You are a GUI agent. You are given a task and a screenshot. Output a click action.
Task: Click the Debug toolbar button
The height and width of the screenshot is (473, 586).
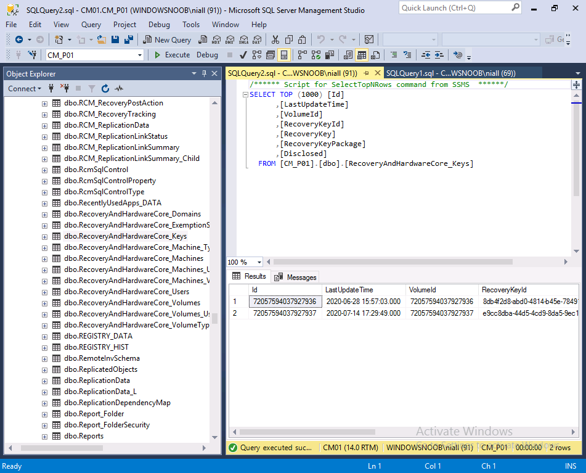point(207,55)
